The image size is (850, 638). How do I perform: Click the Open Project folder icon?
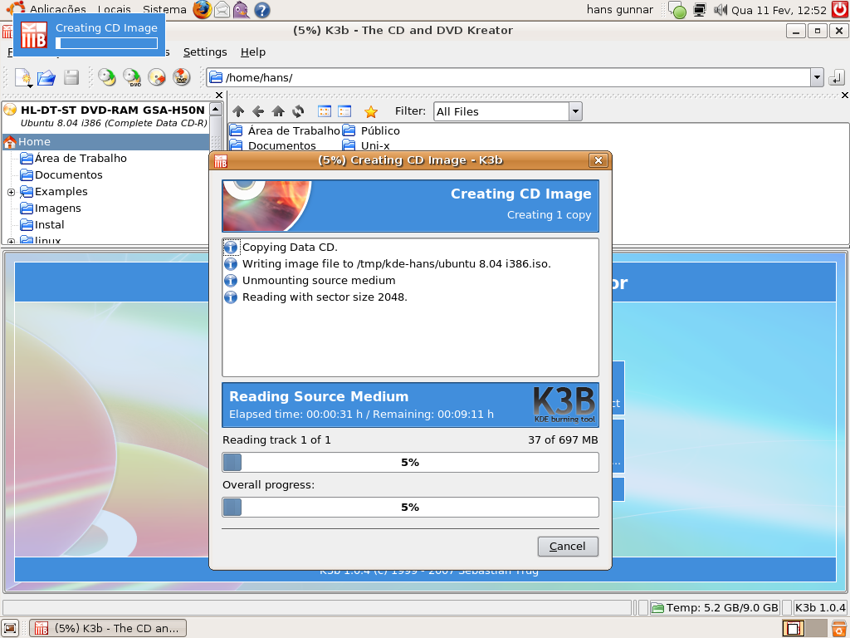point(46,77)
